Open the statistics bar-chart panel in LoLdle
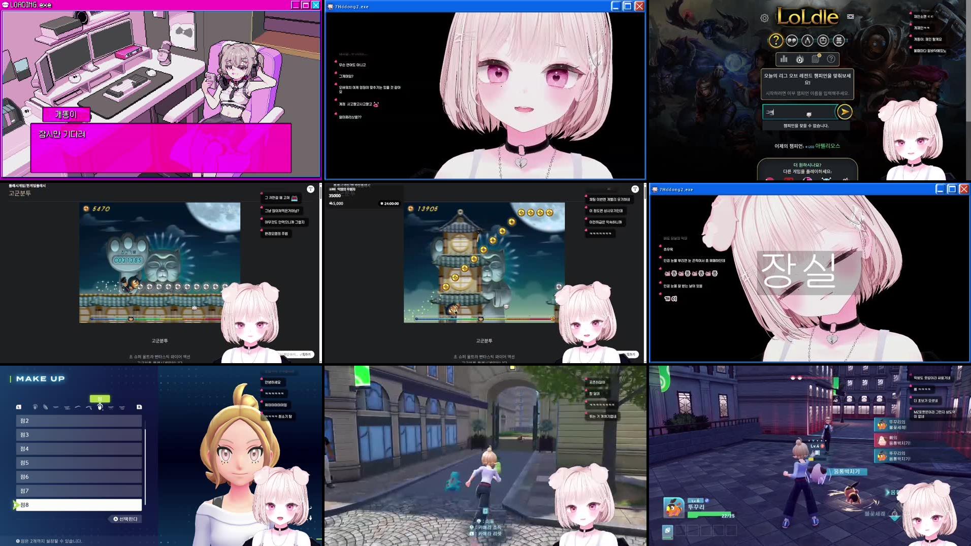This screenshot has height=546, width=971. 784,60
